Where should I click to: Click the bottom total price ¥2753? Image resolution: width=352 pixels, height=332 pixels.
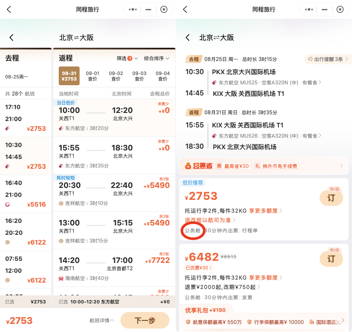(x=19, y=320)
